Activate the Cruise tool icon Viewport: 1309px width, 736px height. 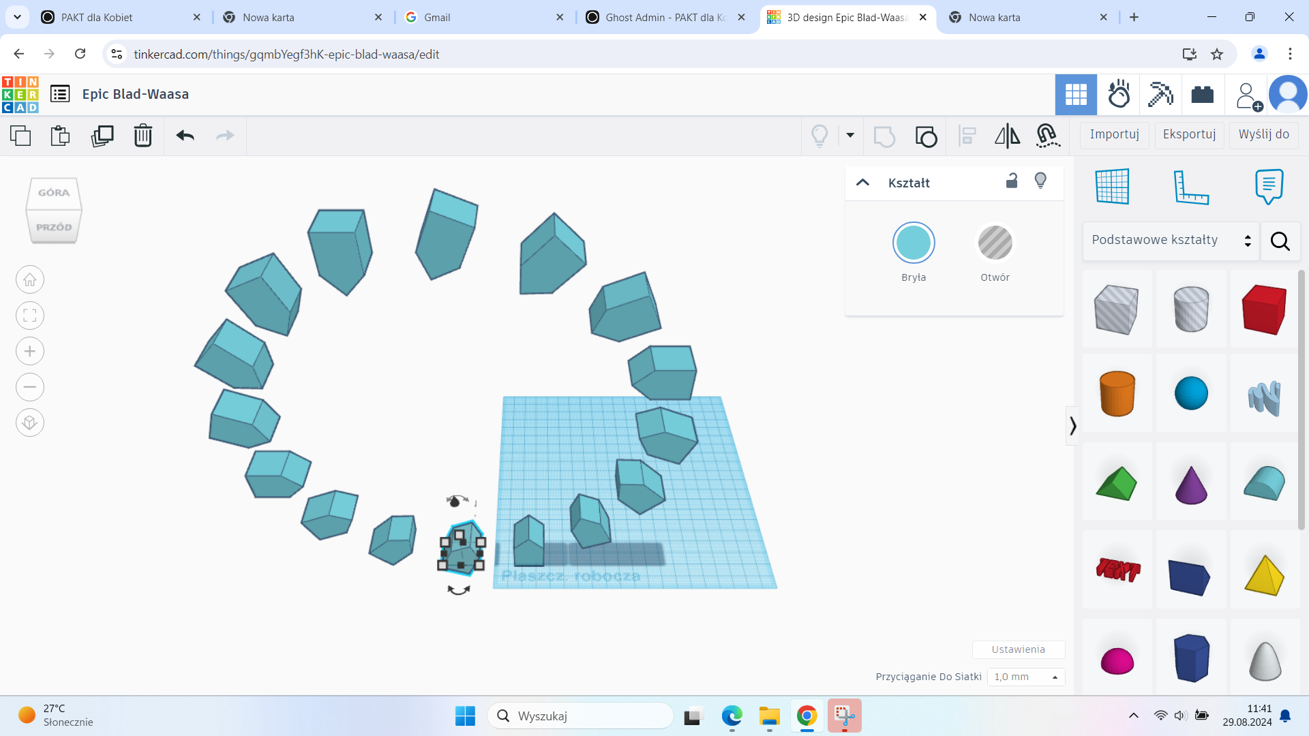click(1048, 136)
